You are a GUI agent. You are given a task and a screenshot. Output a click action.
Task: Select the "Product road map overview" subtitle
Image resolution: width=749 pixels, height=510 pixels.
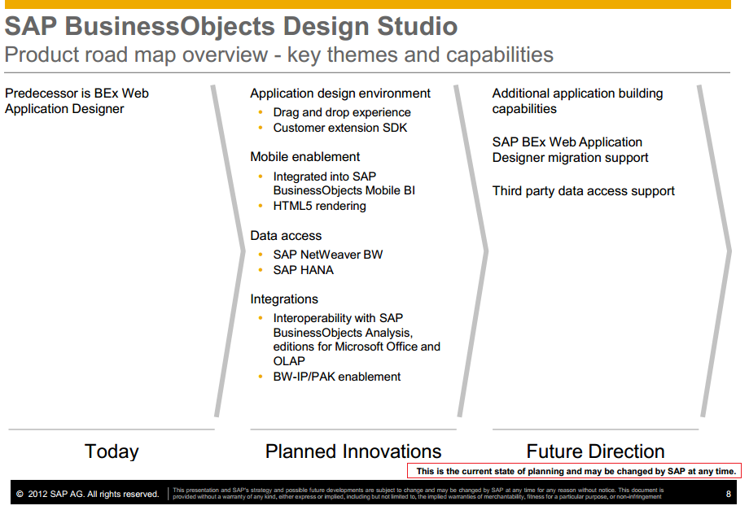pyautogui.click(x=278, y=55)
